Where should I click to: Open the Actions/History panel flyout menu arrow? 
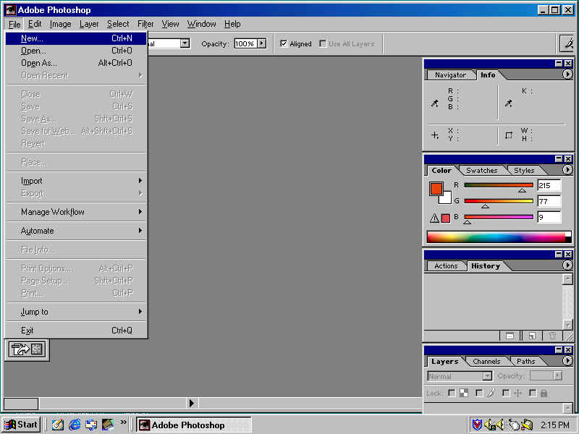pyautogui.click(x=567, y=265)
